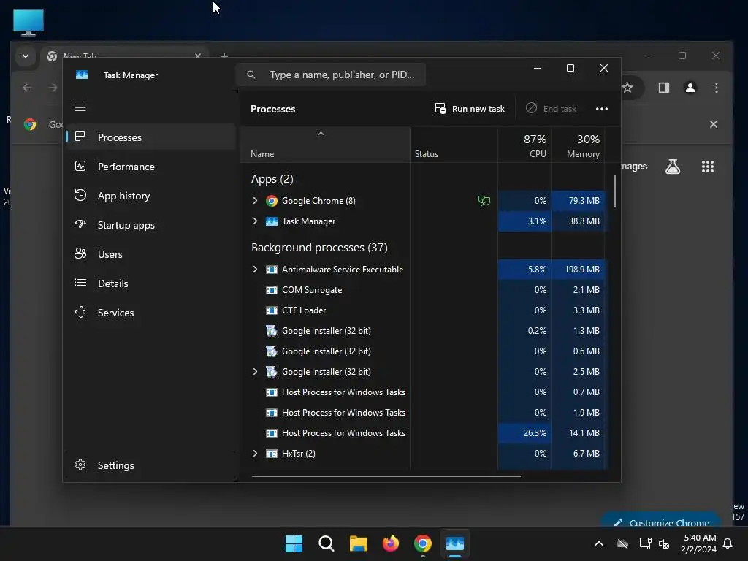Click the Services puzzle icon
This screenshot has width=748, height=561.
click(80, 312)
